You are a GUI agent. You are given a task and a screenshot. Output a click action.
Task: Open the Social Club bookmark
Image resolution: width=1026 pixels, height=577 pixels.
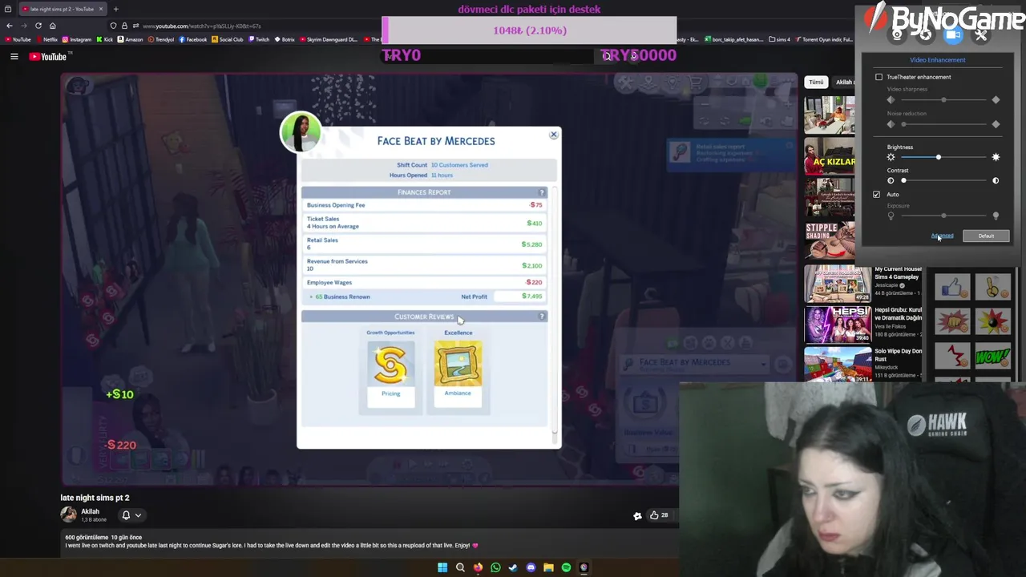[228, 39]
